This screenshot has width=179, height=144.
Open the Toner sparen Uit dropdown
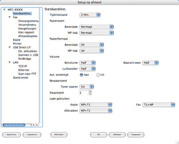(87, 87)
